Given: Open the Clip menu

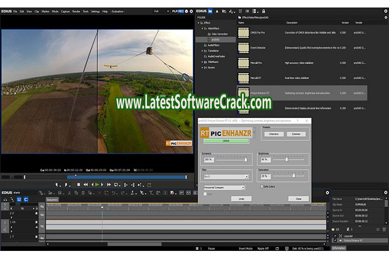Looking at the screenshot, I should pos(37,11).
